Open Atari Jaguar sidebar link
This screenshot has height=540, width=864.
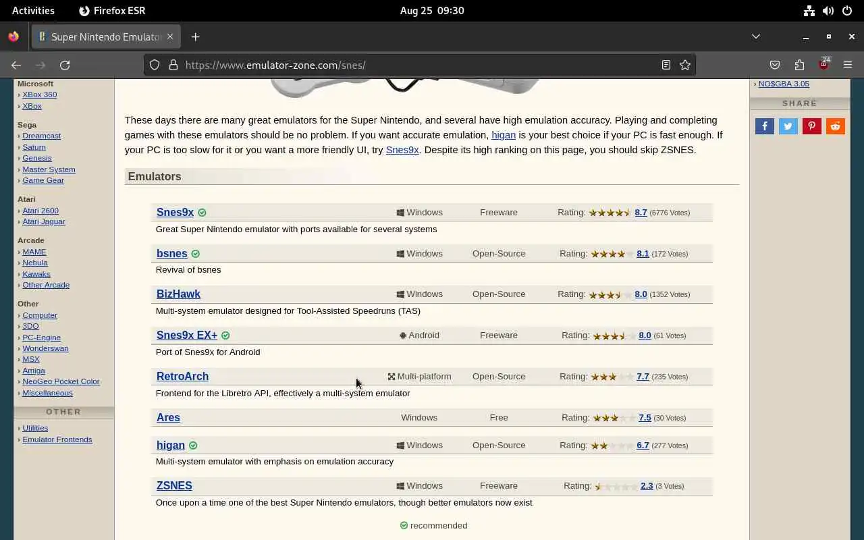44,221
